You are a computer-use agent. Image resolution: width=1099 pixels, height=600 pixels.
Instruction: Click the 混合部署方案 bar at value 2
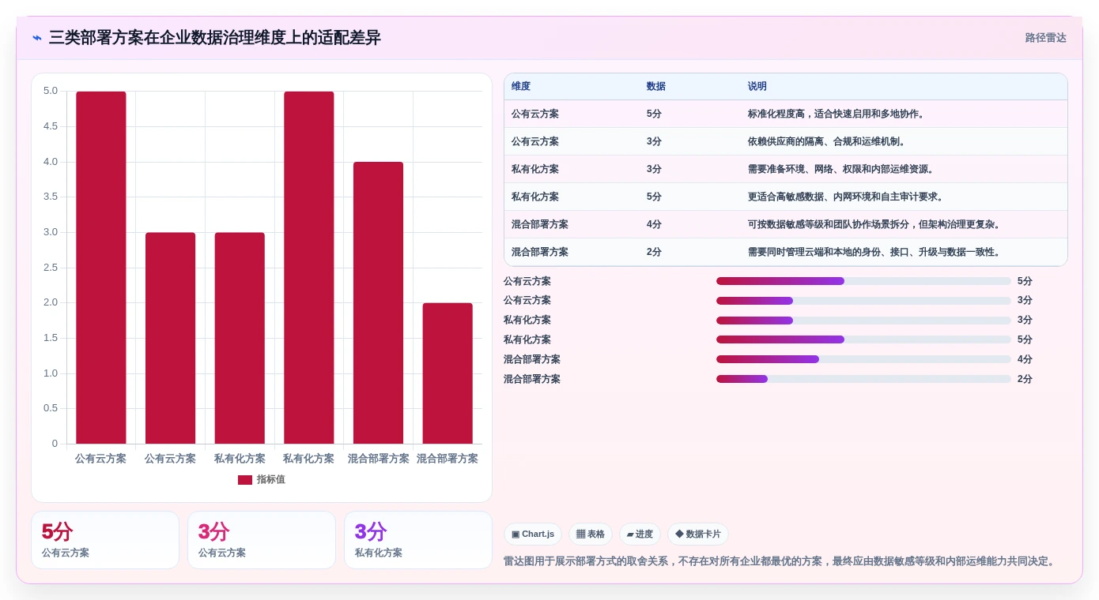(x=448, y=373)
